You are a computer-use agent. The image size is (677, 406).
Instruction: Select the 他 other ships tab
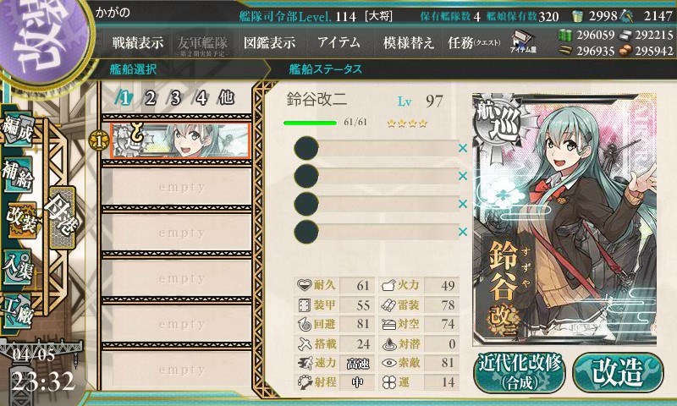tap(226, 98)
